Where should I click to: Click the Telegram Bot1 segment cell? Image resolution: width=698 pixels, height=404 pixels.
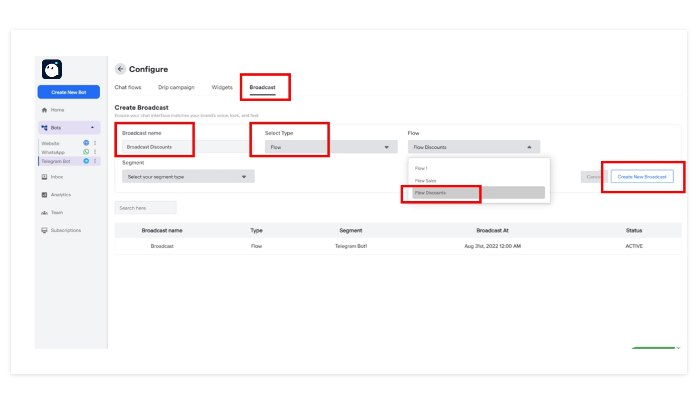[351, 246]
